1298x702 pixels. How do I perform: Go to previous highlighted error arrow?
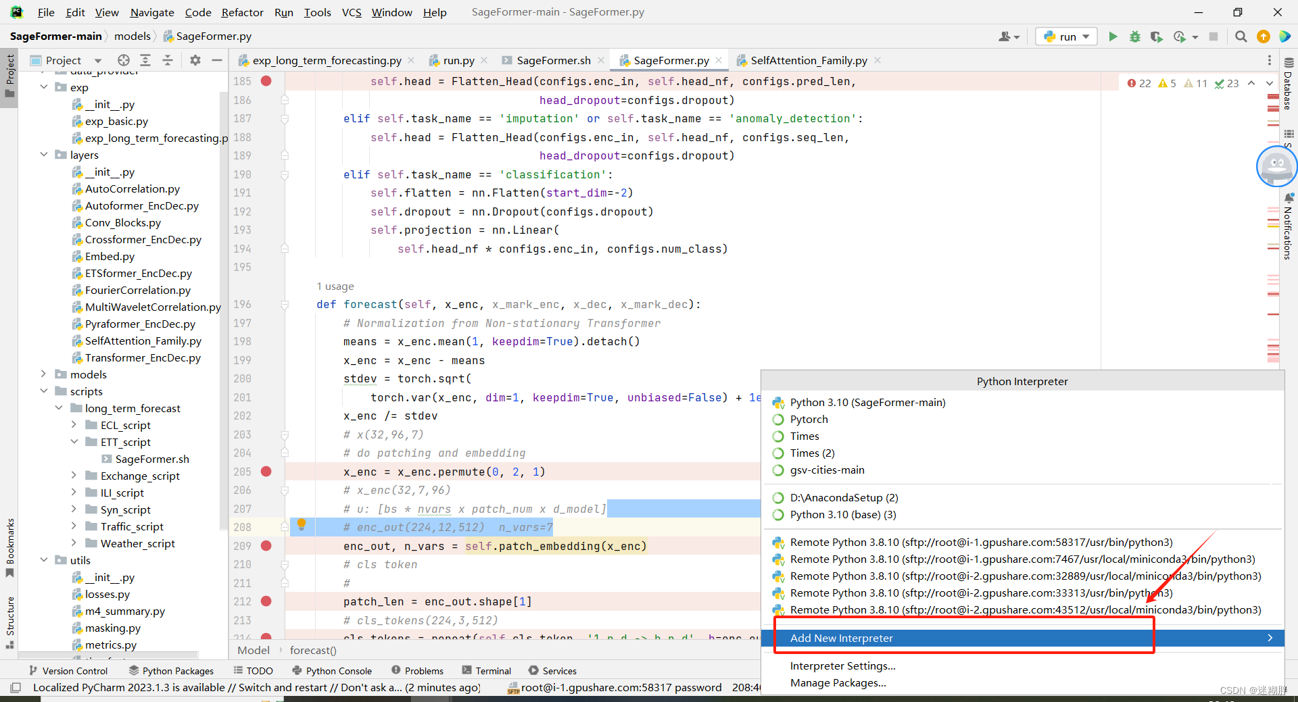pos(1251,83)
